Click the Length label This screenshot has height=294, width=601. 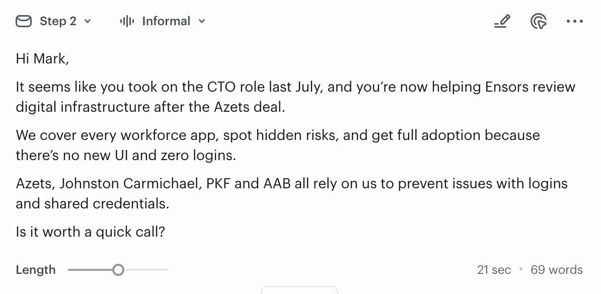[36, 270]
